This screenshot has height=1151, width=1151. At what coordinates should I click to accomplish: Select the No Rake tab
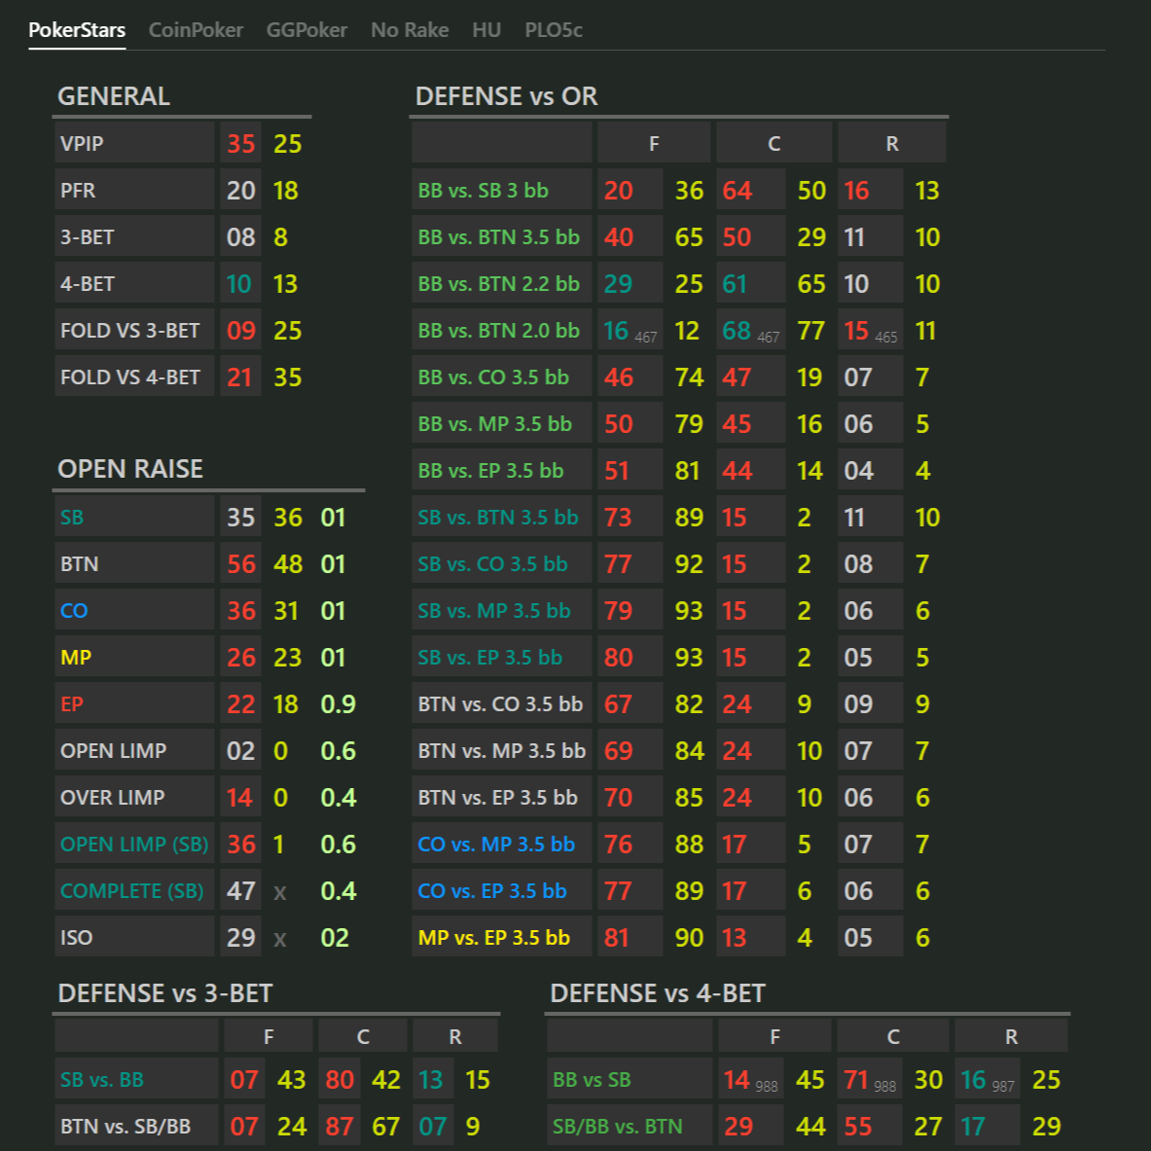[x=409, y=30]
